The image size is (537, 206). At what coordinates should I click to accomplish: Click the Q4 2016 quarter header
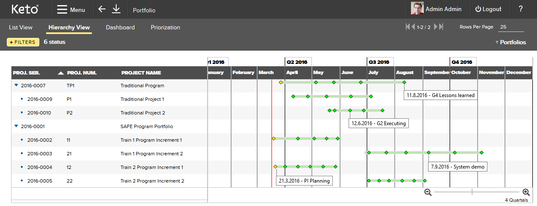(463, 62)
